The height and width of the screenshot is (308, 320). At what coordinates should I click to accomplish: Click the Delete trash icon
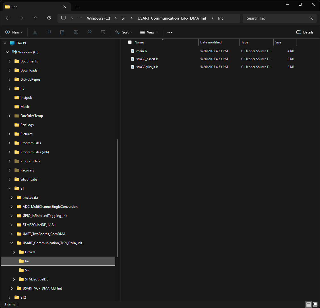coord(103,32)
